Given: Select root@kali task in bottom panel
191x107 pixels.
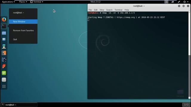Looking at the screenshot, I should tap(19, 105).
